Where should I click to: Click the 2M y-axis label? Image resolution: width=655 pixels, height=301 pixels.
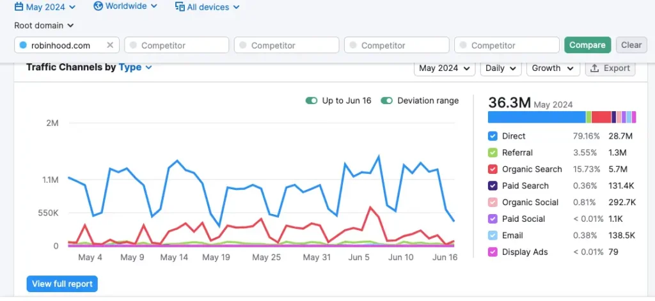52,123
